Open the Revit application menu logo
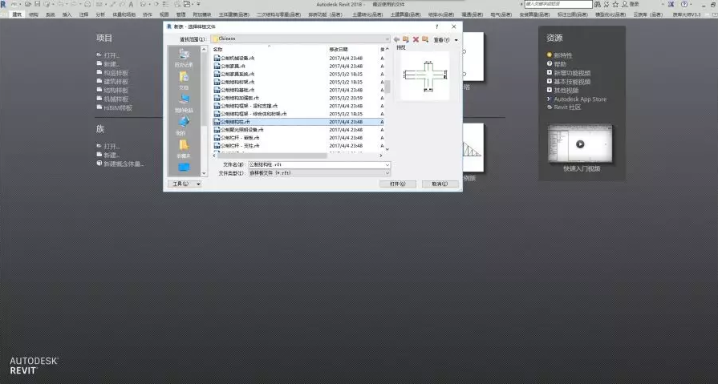 (x=3, y=4)
